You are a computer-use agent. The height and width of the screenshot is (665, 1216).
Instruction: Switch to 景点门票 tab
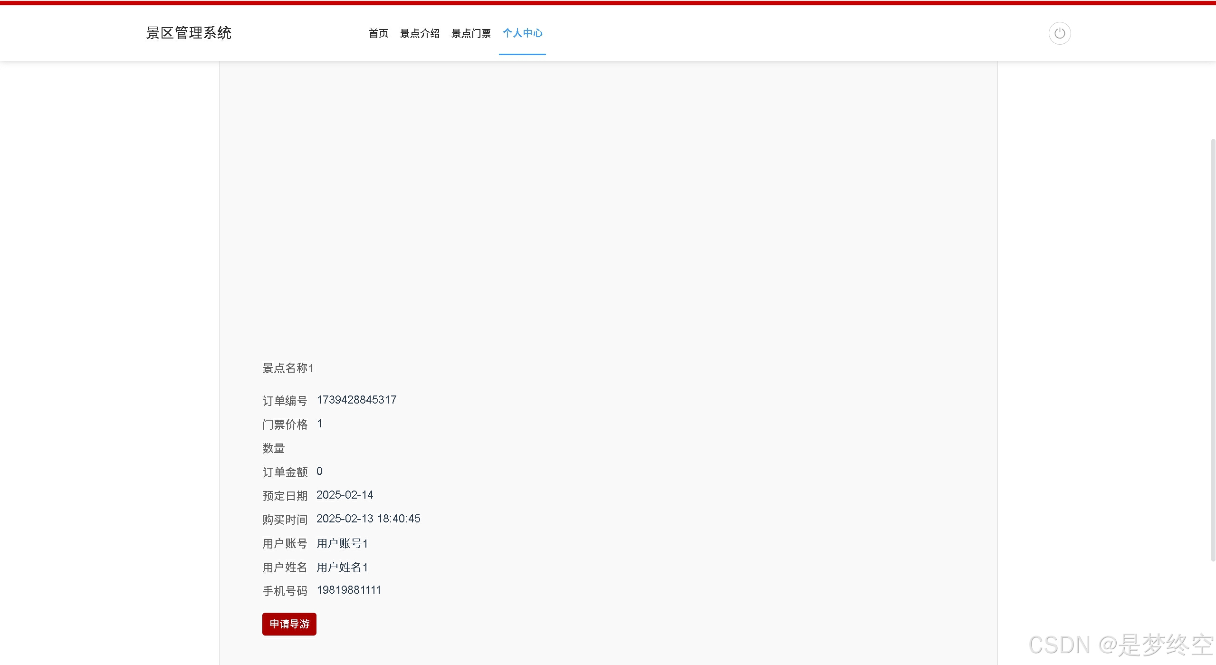[x=470, y=33]
